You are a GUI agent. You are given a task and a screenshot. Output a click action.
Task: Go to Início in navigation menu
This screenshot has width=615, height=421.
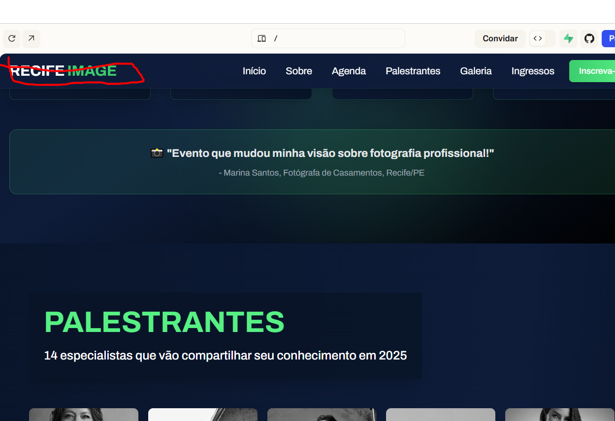pyautogui.click(x=254, y=71)
